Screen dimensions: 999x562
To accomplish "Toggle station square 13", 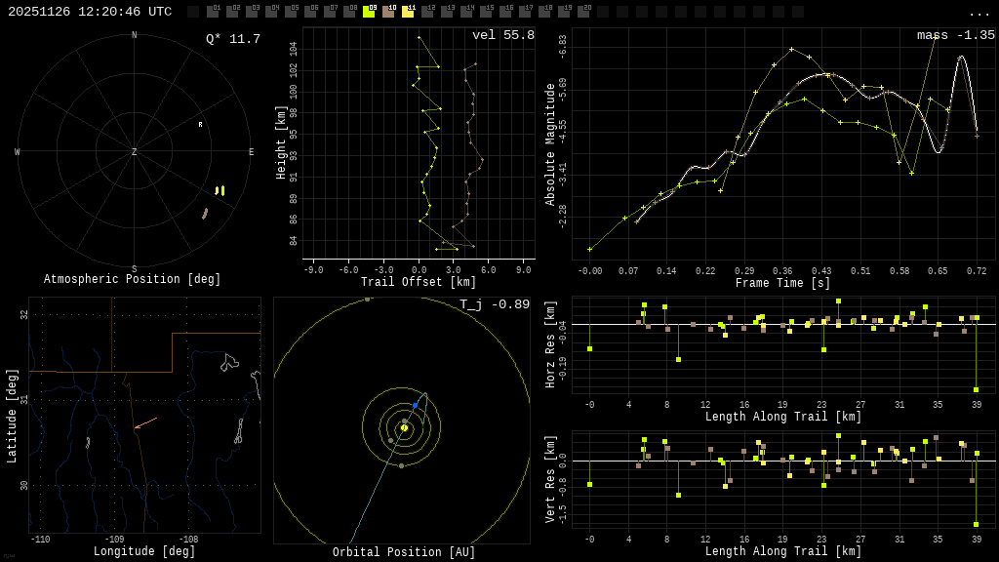I will click(447, 12).
